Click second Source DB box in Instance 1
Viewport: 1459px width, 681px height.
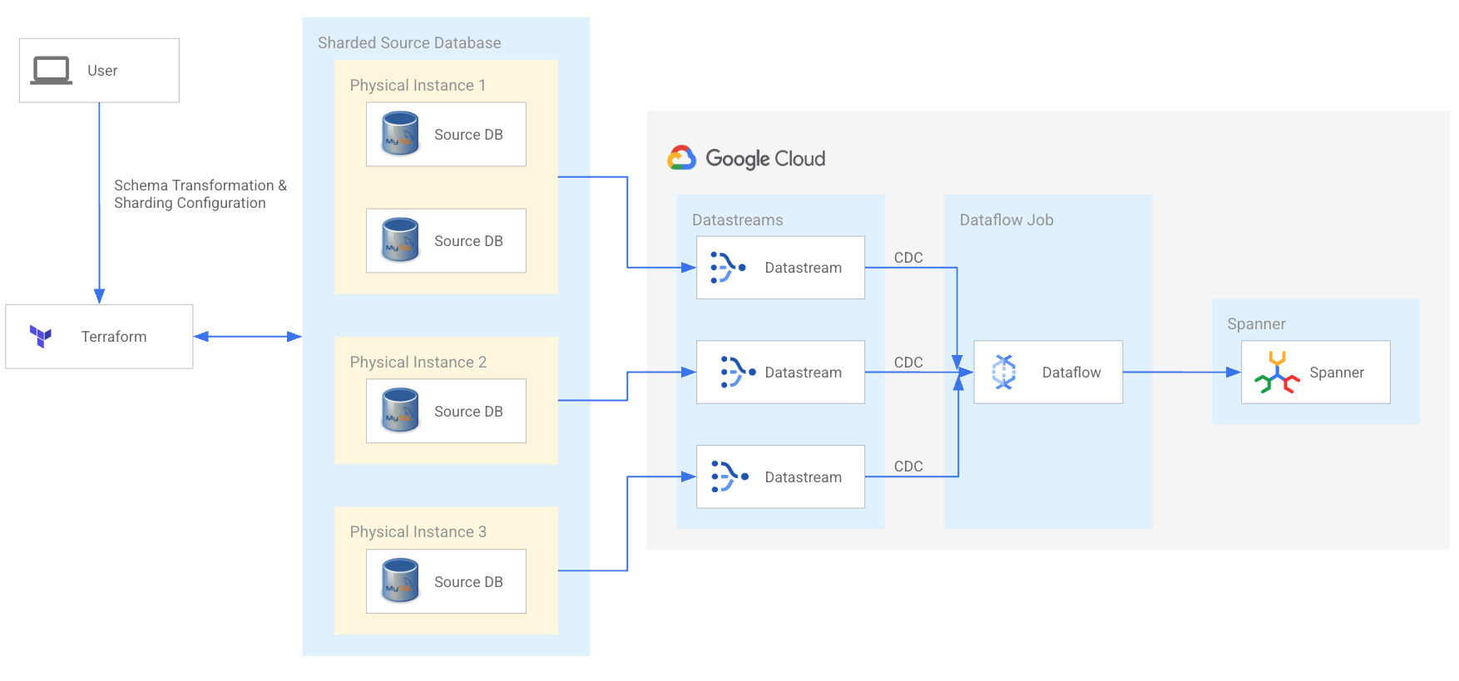click(446, 240)
